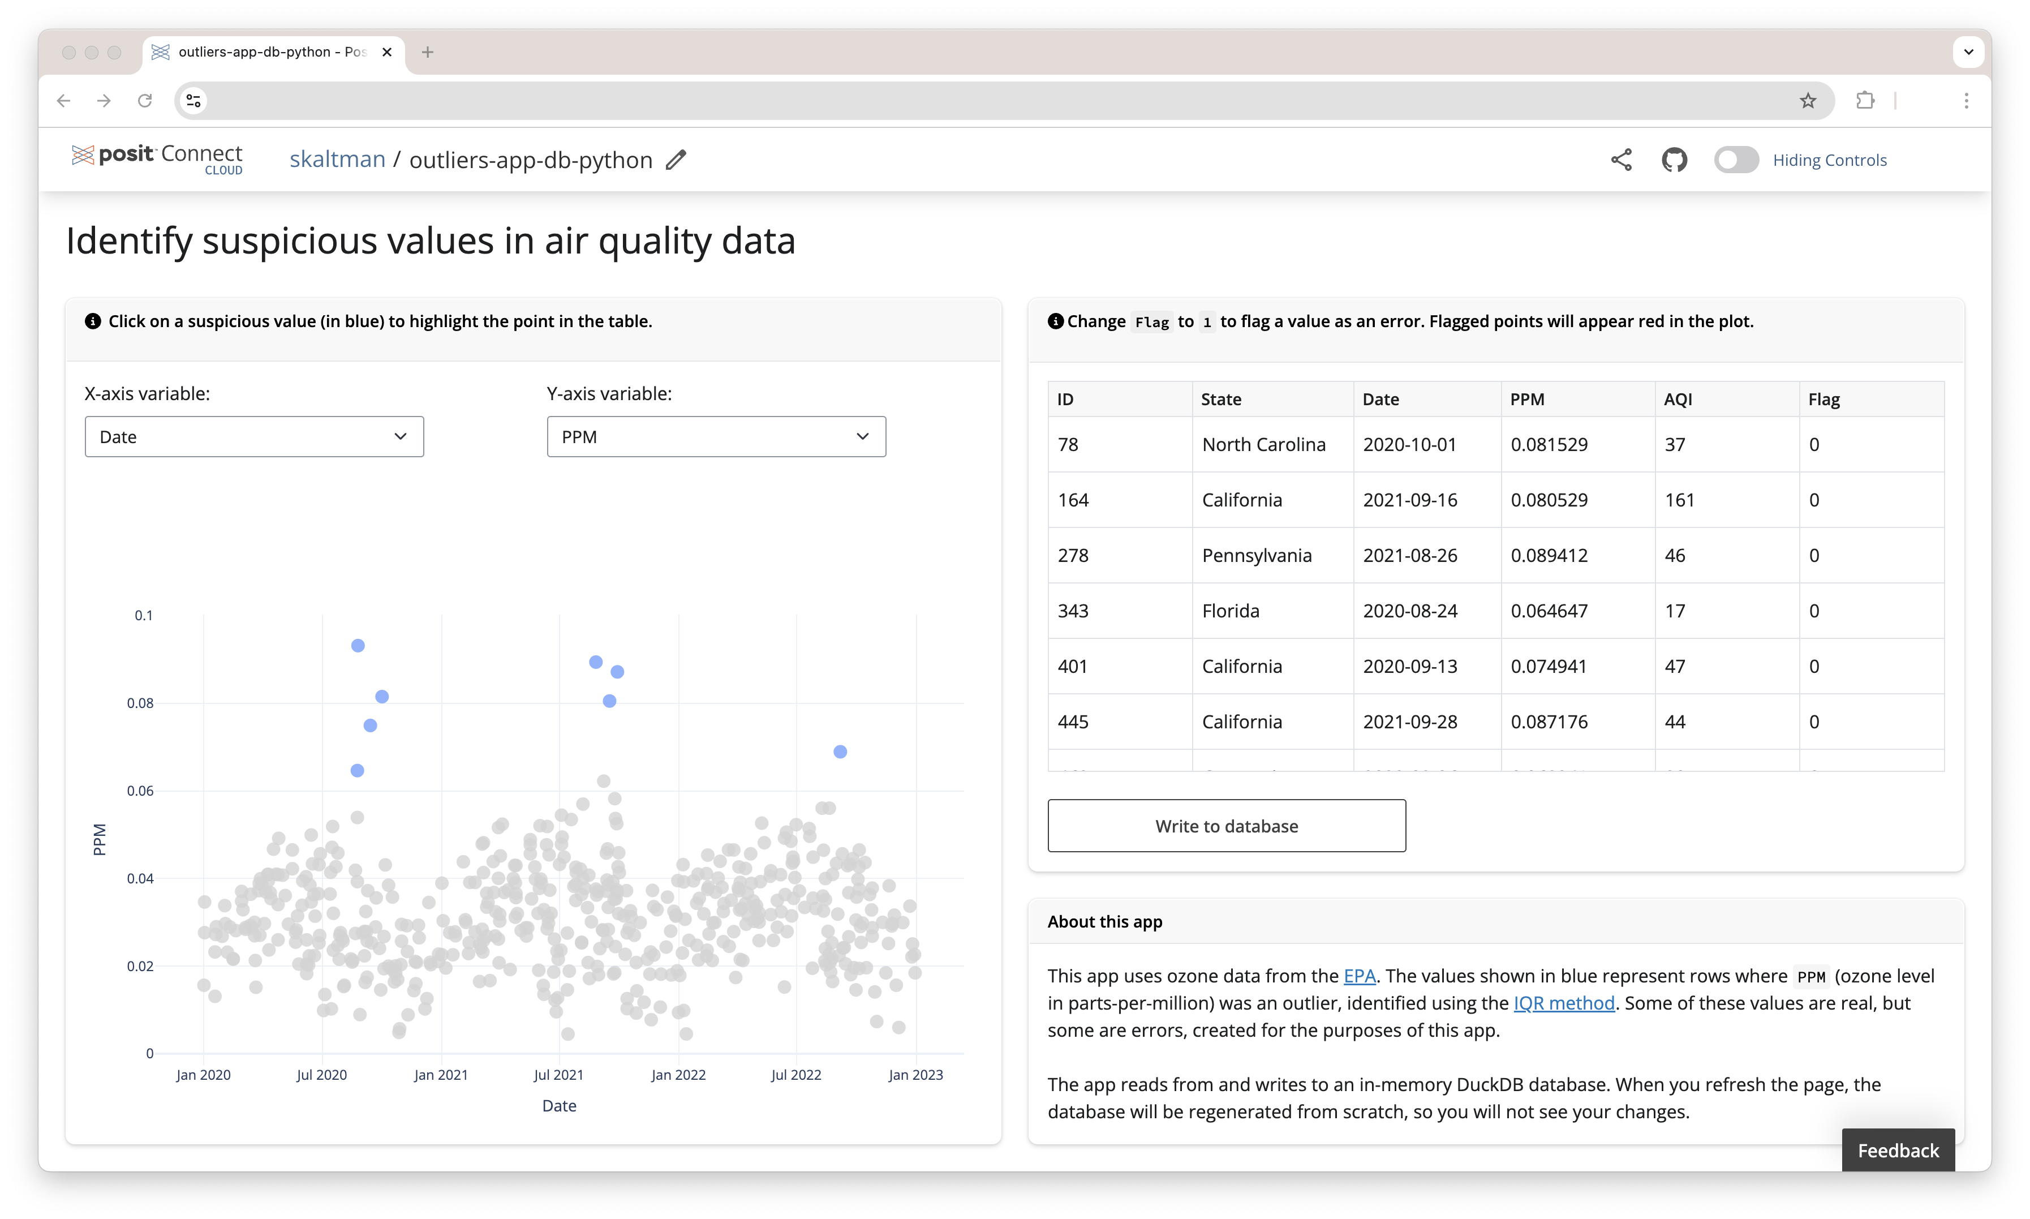Open the browser extensions icon
This screenshot has height=1219, width=2030.
click(x=1865, y=100)
